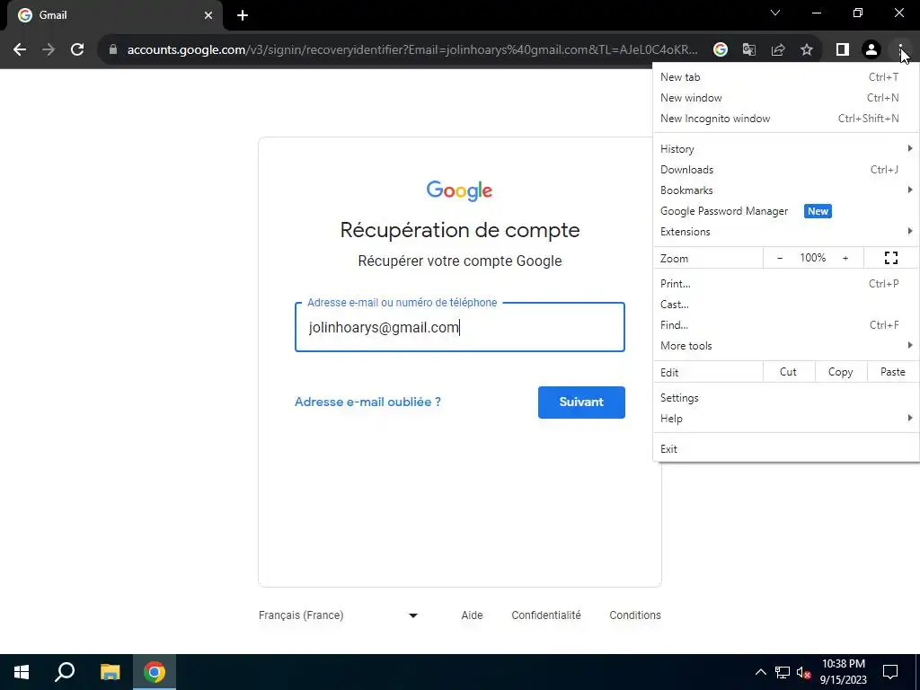The image size is (920, 690).
Task: Choose Print... from the menu
Action: coord(785,283)
